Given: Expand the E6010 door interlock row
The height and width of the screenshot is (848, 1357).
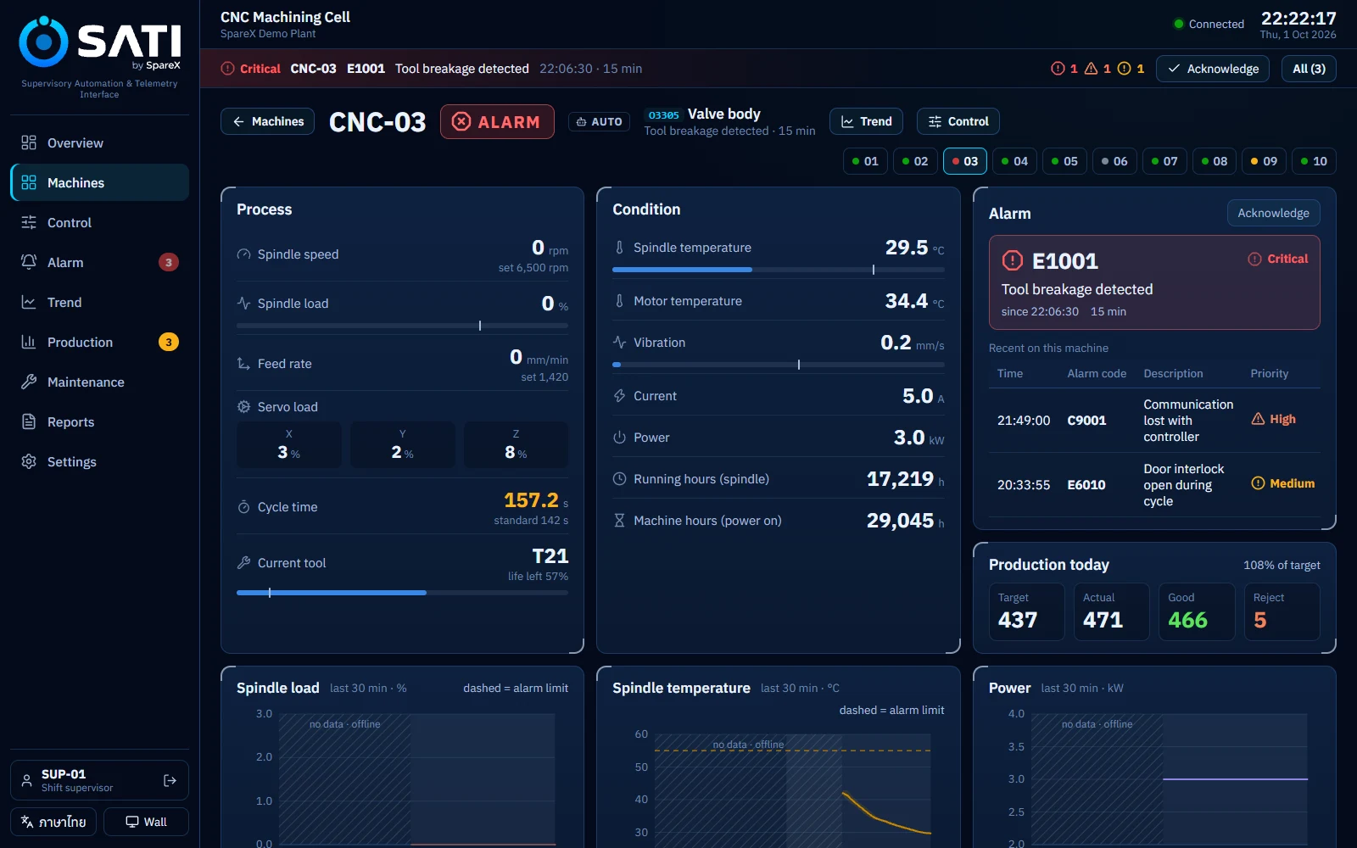Looking at the screenshot, I should (x=1153, y=484).
